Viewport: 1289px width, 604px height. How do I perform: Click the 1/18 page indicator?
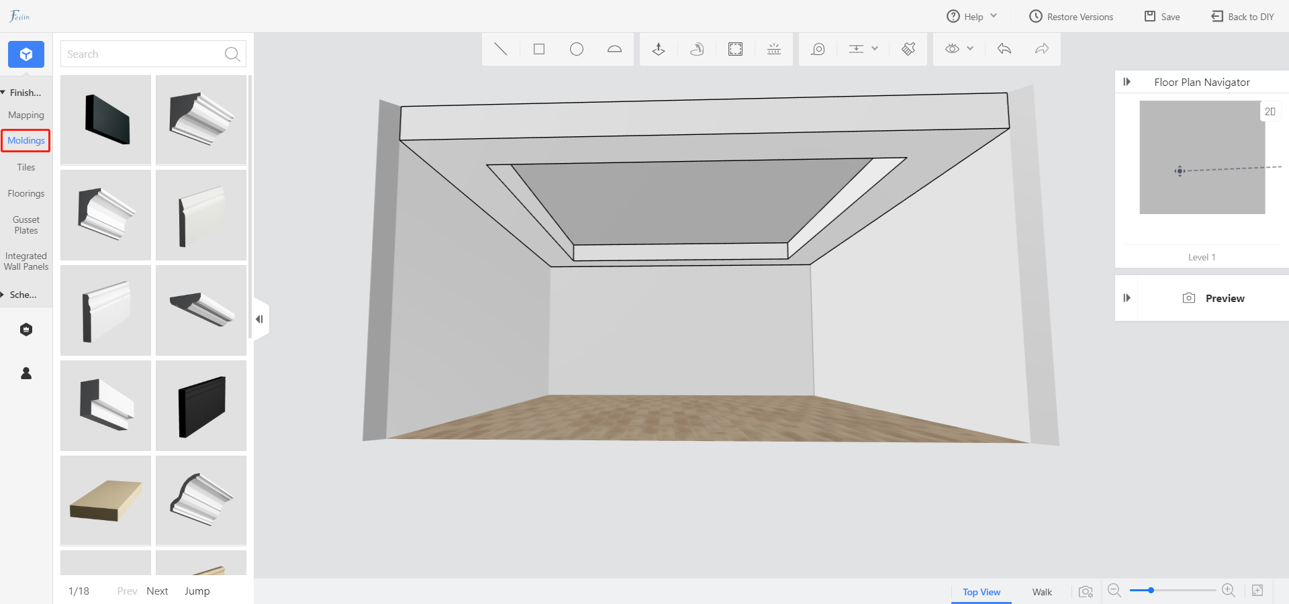pyautogui.click(x=79, y=591)
